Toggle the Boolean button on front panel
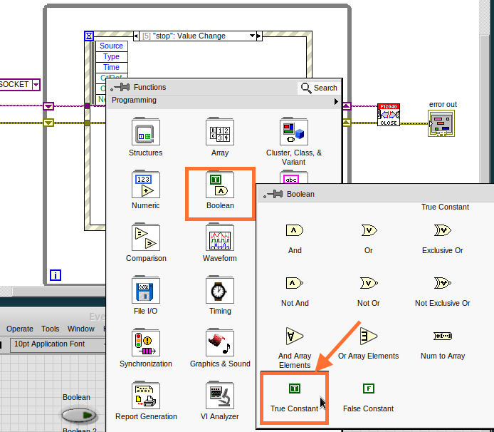The height and width of the screenshot is (432, 494). click(x=79, y=415)
